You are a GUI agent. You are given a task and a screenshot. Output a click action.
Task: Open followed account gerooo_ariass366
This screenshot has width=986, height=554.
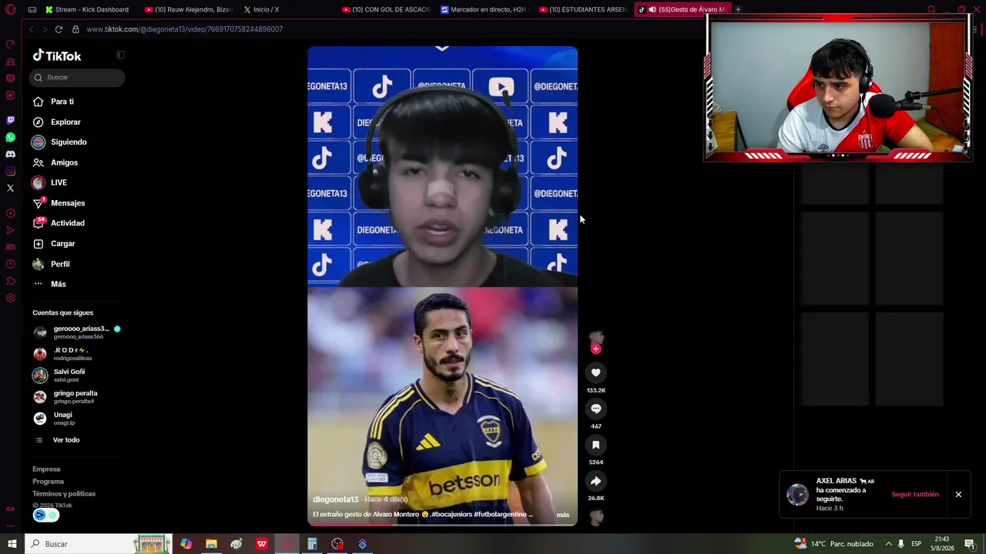coord(77,332)
